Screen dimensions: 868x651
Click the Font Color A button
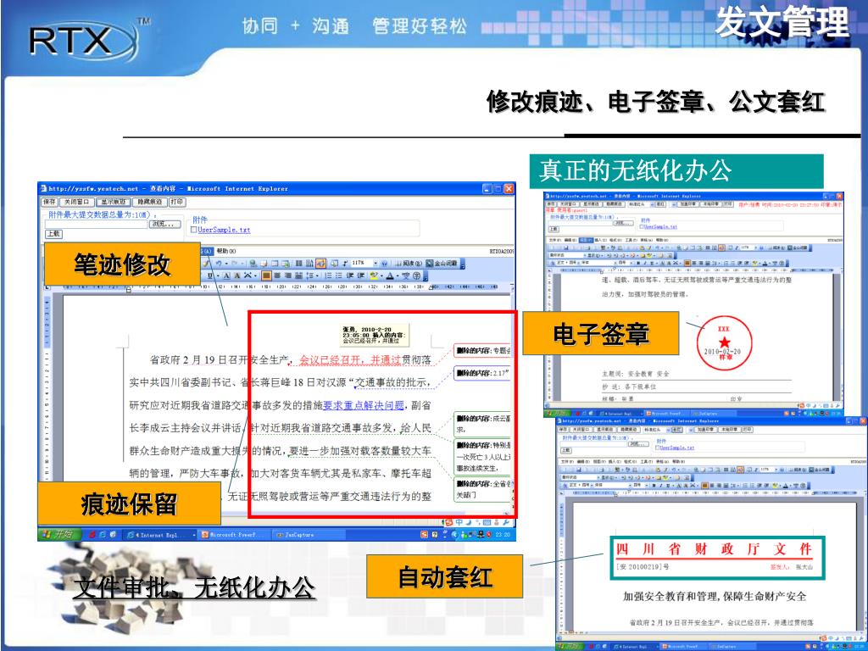coord(390,275)
